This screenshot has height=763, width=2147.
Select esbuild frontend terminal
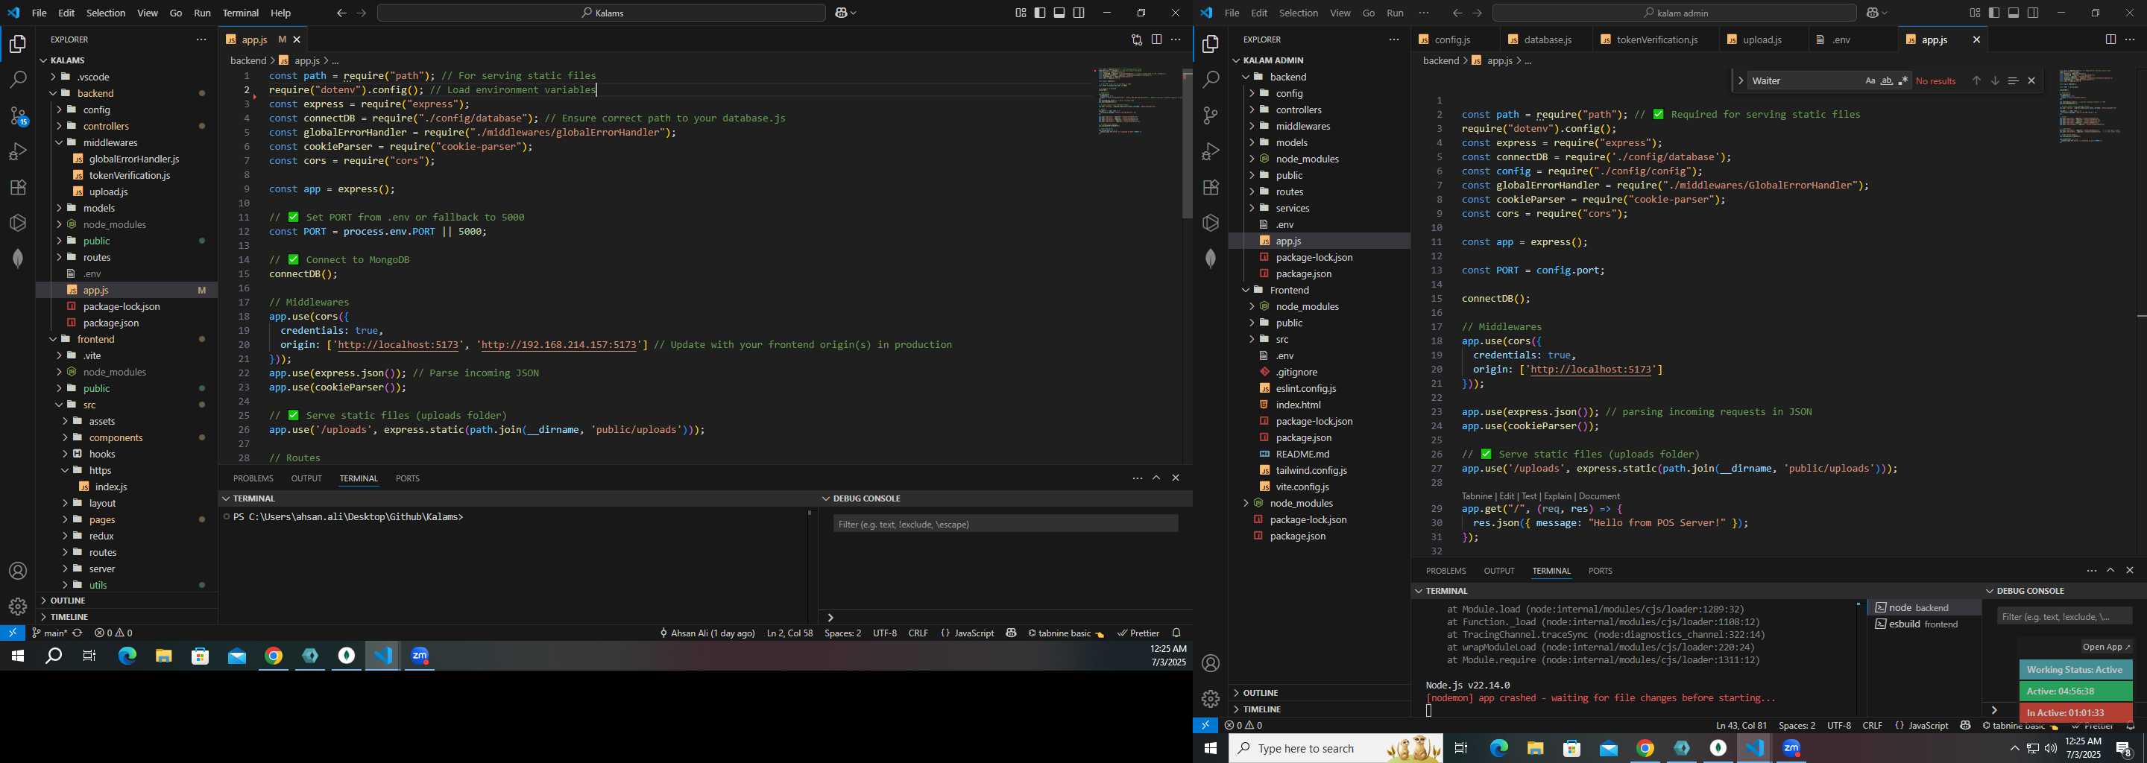coord(1923,624)
